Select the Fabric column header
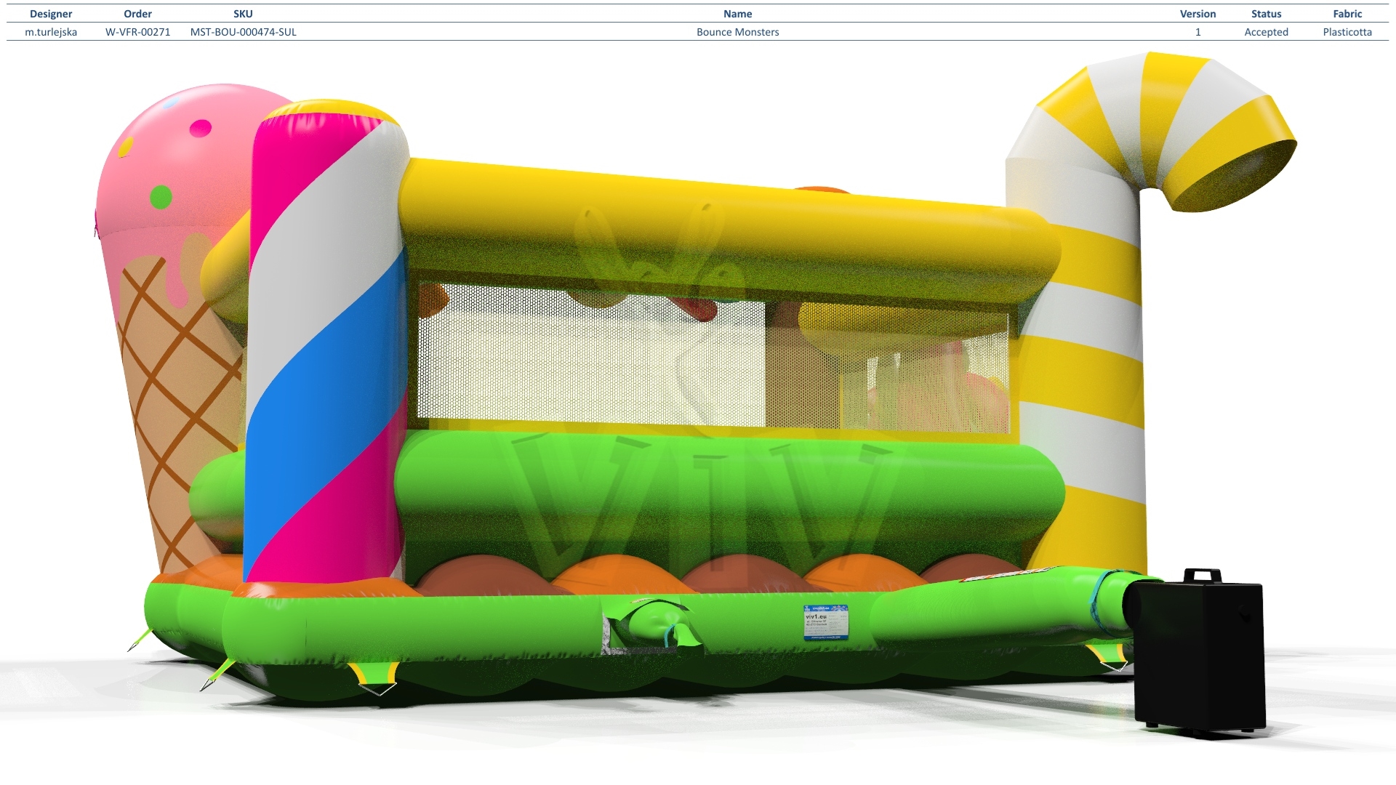Viewport: 1396px width, 785px height. click(x=1347, y=14)
